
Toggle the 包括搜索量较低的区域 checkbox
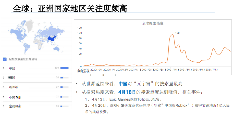click(x=5, y=59)
